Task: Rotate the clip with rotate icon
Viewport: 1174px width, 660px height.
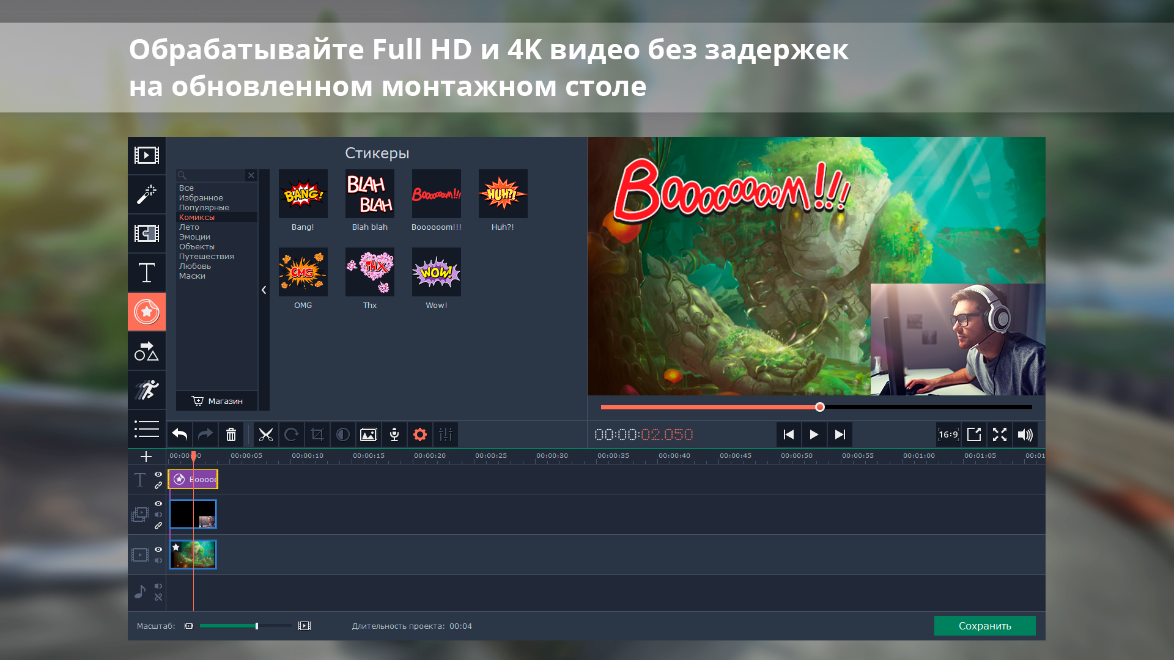Action: coord(292,435)
